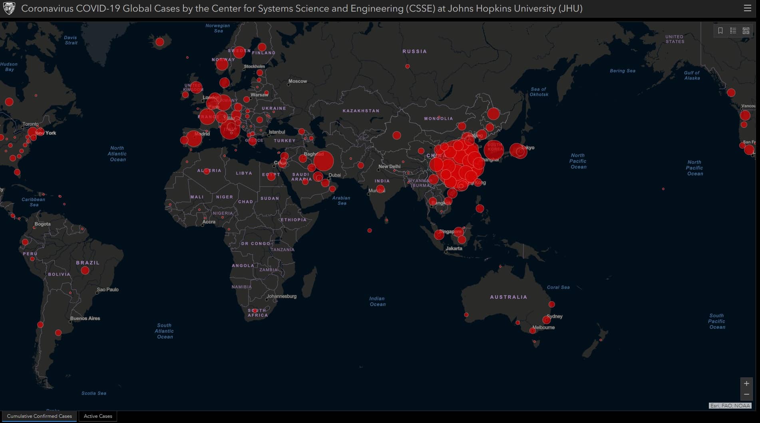Click the North Atlantic Ocean label
The height and width of the screenshot is (423, 760).
click(117, 154)
